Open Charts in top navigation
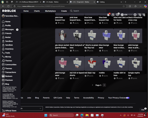The image size is (148, 118). point(37,11)
